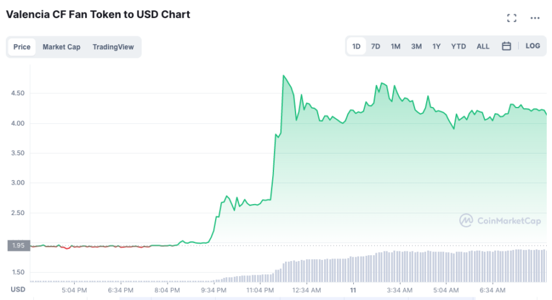Click the 1.95 current price label
The width and height of the screenshot is (552, 300).
19,246
